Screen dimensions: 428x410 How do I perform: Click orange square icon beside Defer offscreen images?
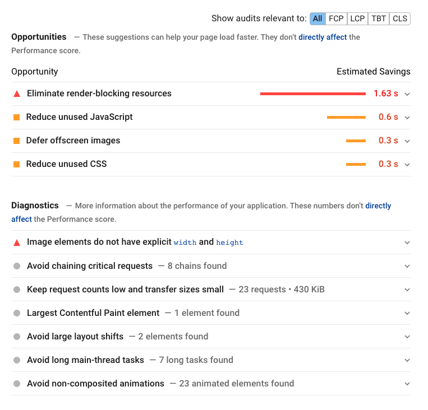[16, 141]
